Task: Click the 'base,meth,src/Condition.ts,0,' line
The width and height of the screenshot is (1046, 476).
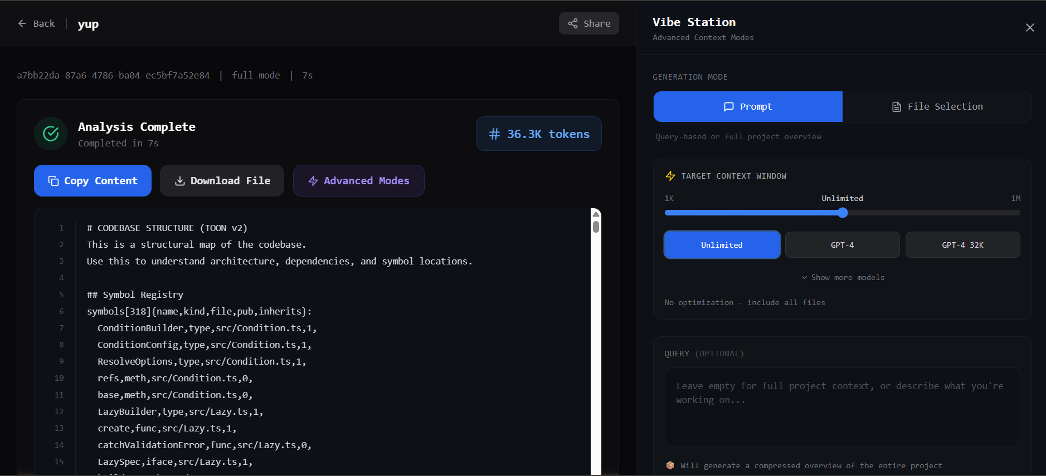Action: coord(175,395)
